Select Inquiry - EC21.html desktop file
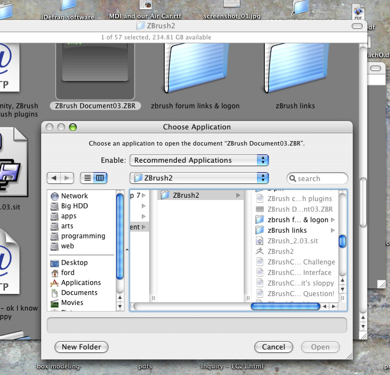 click(232, 366)
